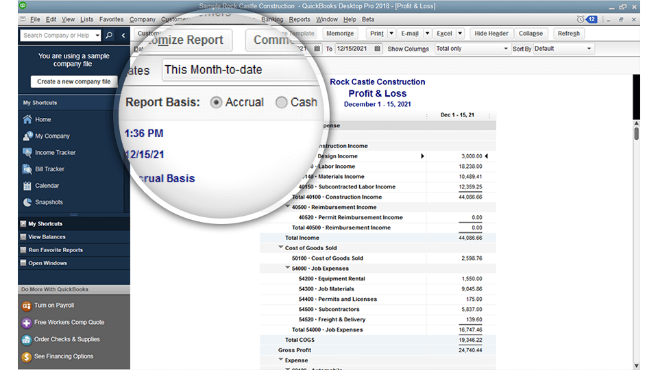Open the reminders clock icon with the 12 badge
The height and width of the screenshot is (370, 658).
click(x=587, y=19)
